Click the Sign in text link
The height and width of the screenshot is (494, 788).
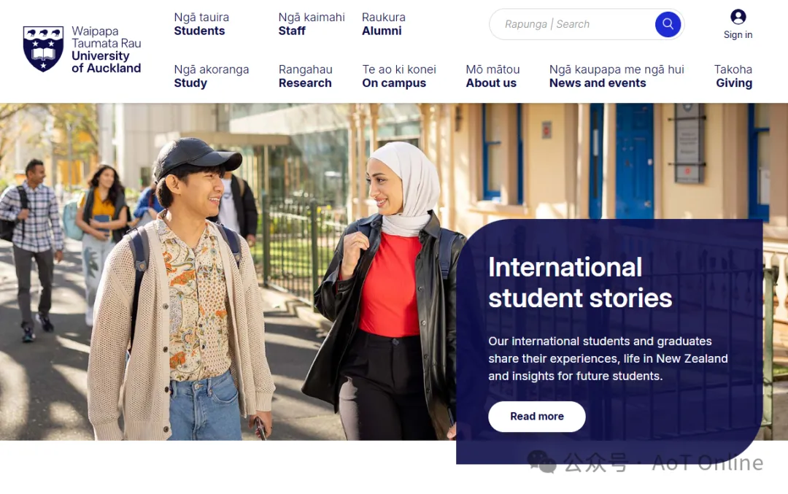pos(738,35)
